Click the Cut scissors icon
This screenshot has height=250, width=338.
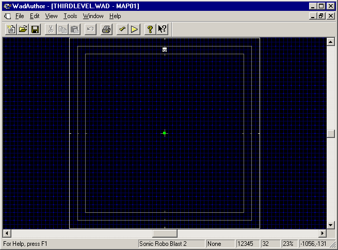(x=51, y=29)
